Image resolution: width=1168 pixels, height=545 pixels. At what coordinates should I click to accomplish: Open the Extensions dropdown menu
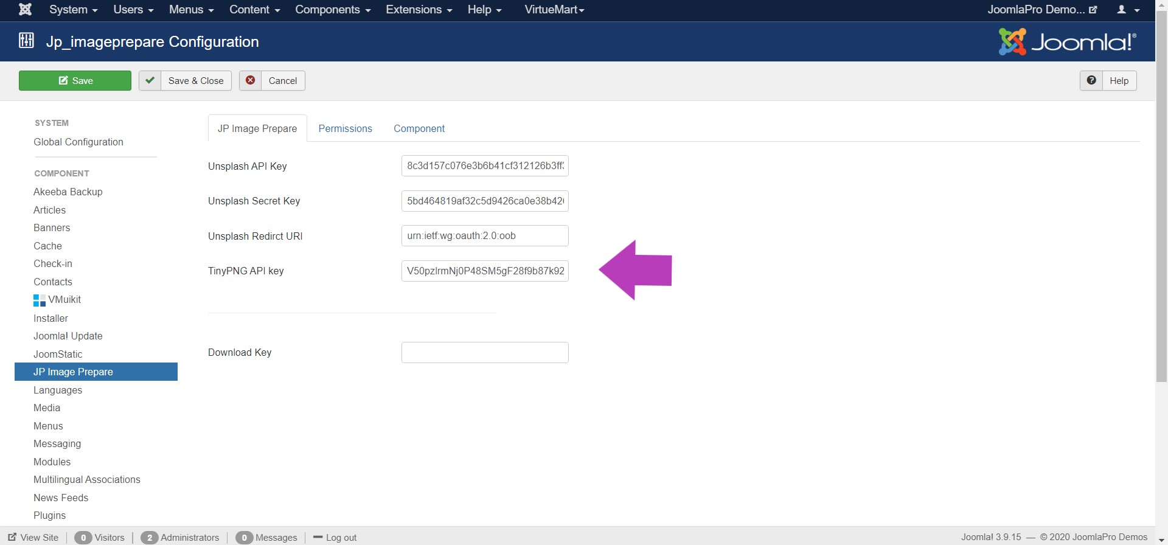click(419, 10)
